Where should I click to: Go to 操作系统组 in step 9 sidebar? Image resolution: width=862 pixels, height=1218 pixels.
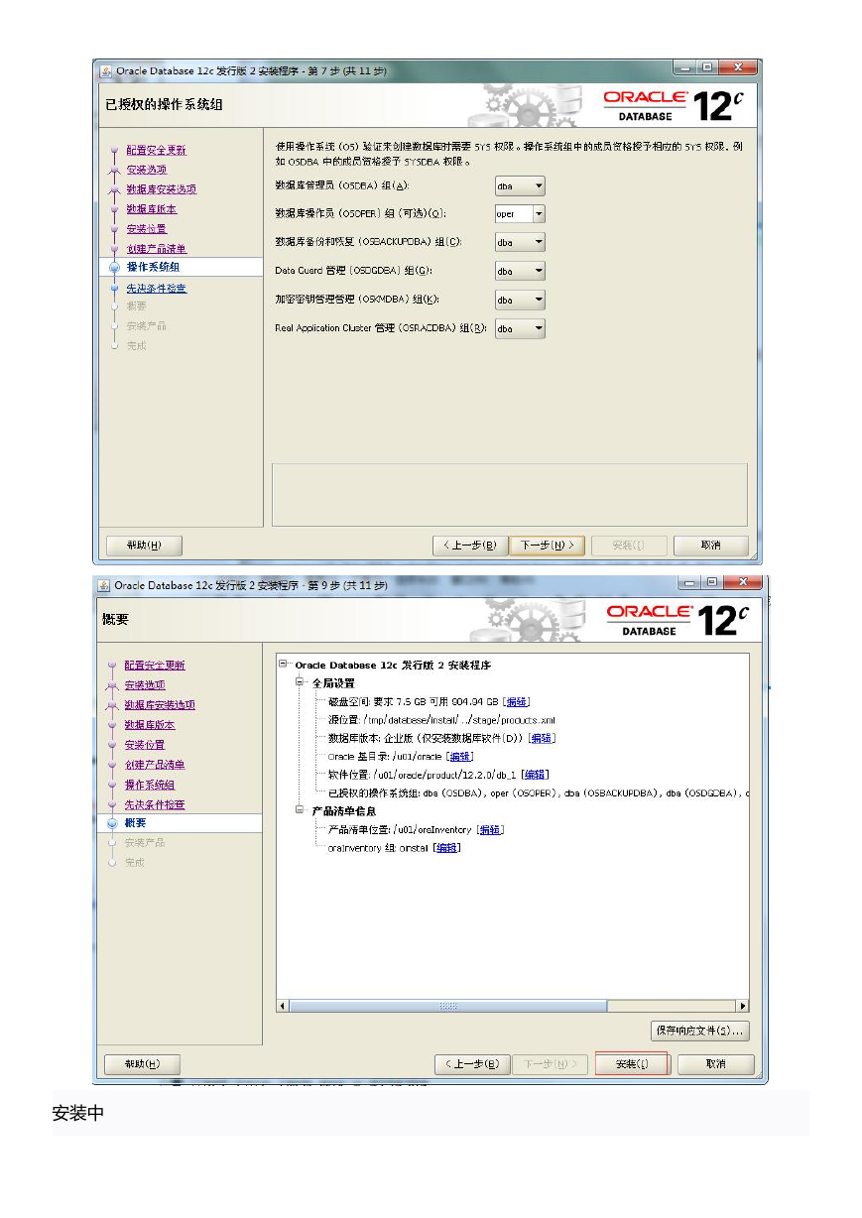(150, 785)
